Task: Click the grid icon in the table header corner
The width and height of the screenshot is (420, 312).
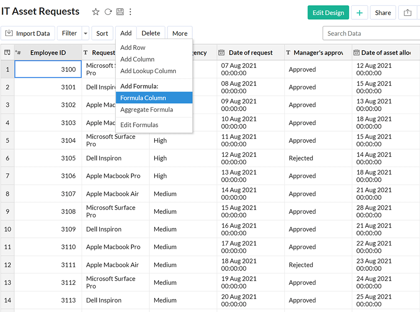Action: point(7,52)
